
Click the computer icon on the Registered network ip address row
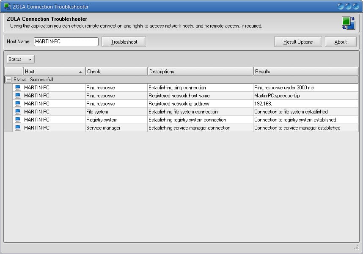[17, 104]
